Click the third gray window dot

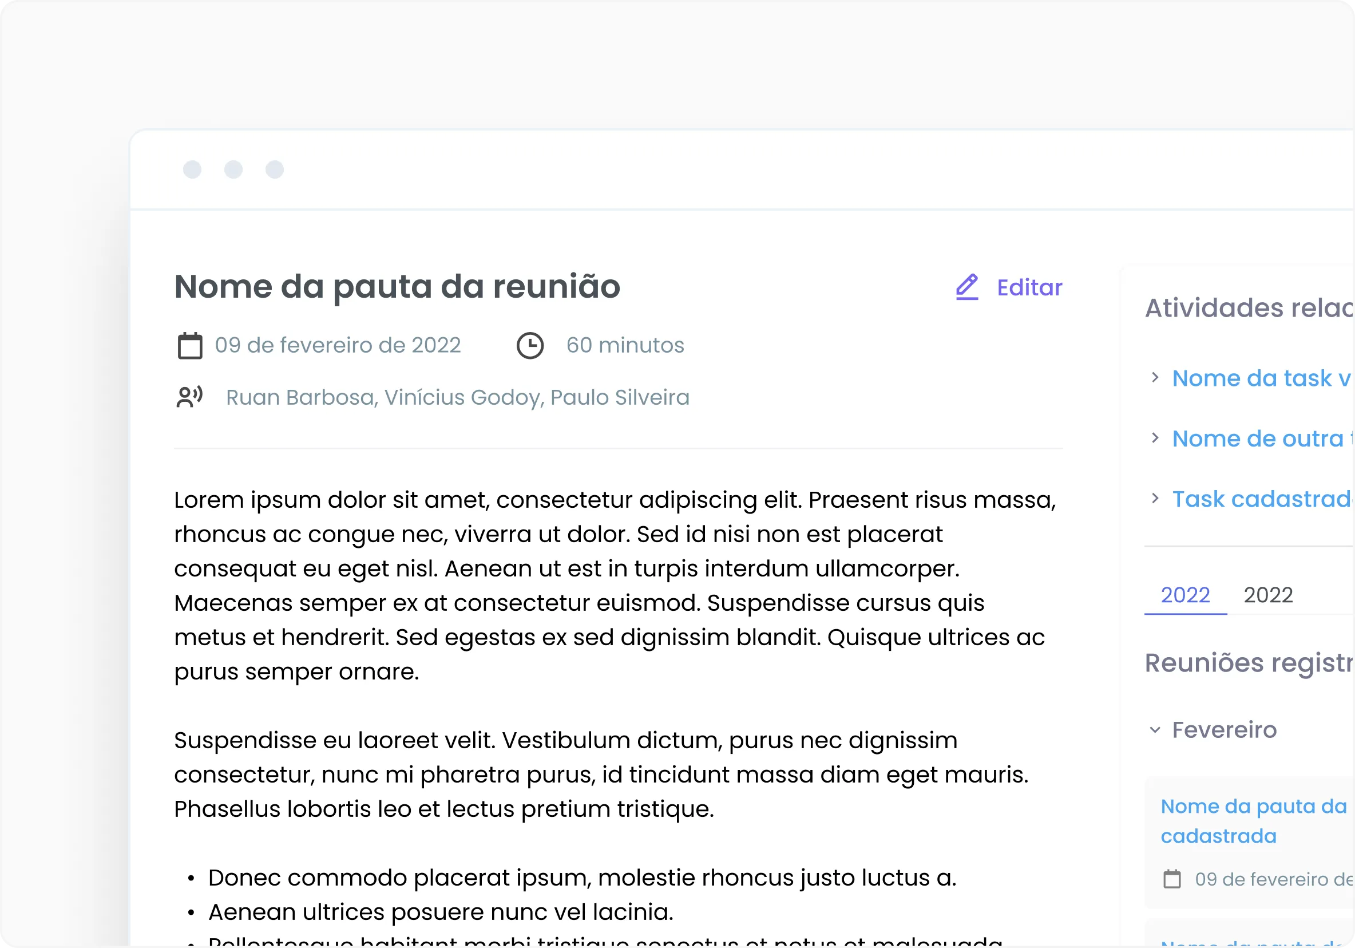click(x=275, y=169)
